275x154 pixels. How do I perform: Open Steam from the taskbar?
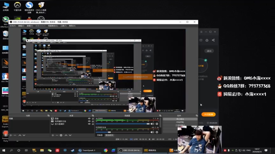tap(73, 150)
